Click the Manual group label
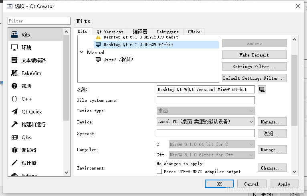 click(95, 52)
